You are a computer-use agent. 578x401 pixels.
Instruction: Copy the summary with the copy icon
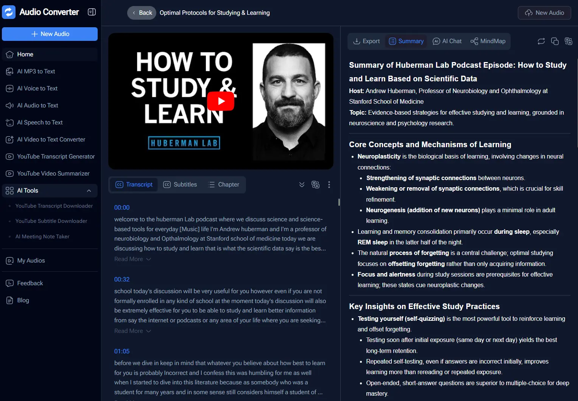point(555,41)
